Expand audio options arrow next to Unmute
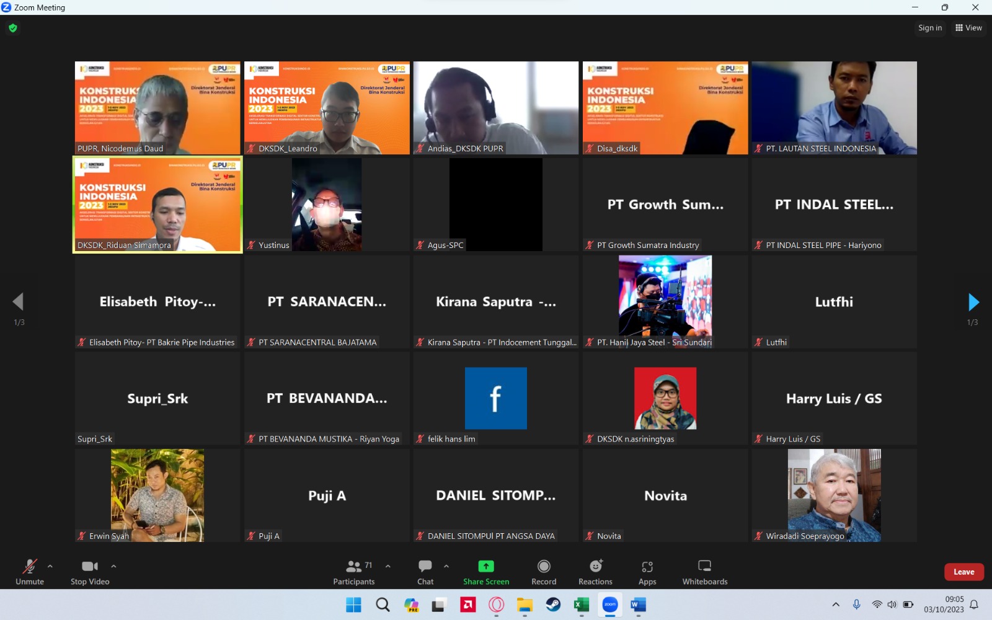 point(50,566)
